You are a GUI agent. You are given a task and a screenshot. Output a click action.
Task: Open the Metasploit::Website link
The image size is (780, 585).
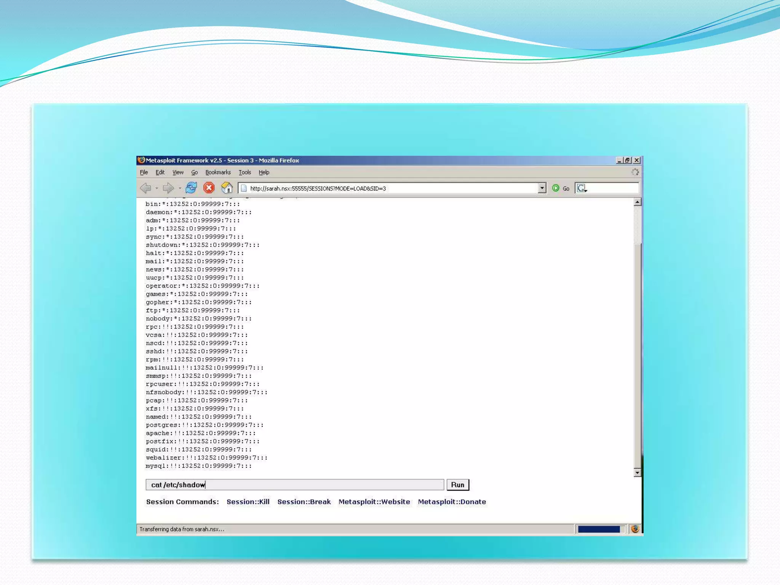tap(374, 502)
